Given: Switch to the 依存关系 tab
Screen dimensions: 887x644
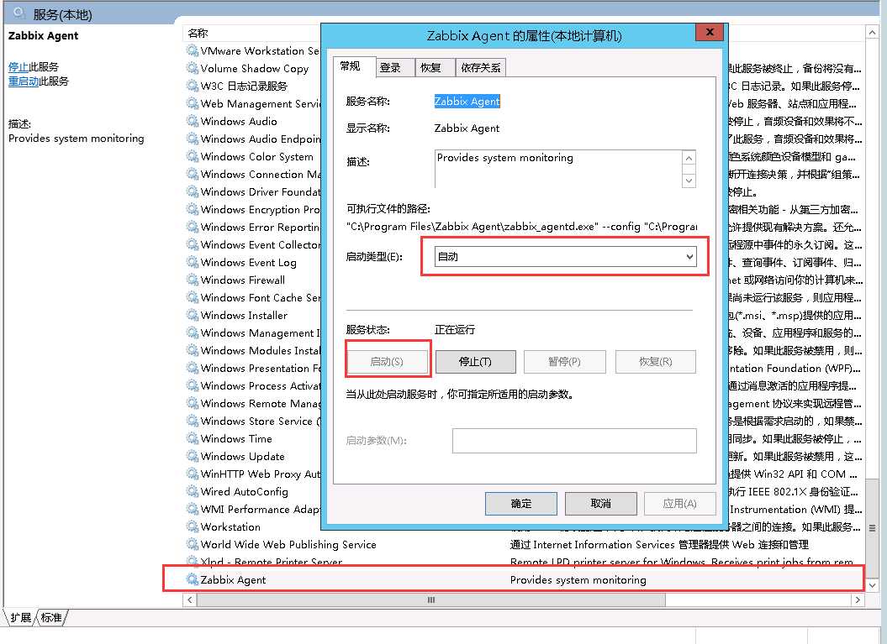Looking at the screenshot, I should pyautogui.click(x=481, y=68).
